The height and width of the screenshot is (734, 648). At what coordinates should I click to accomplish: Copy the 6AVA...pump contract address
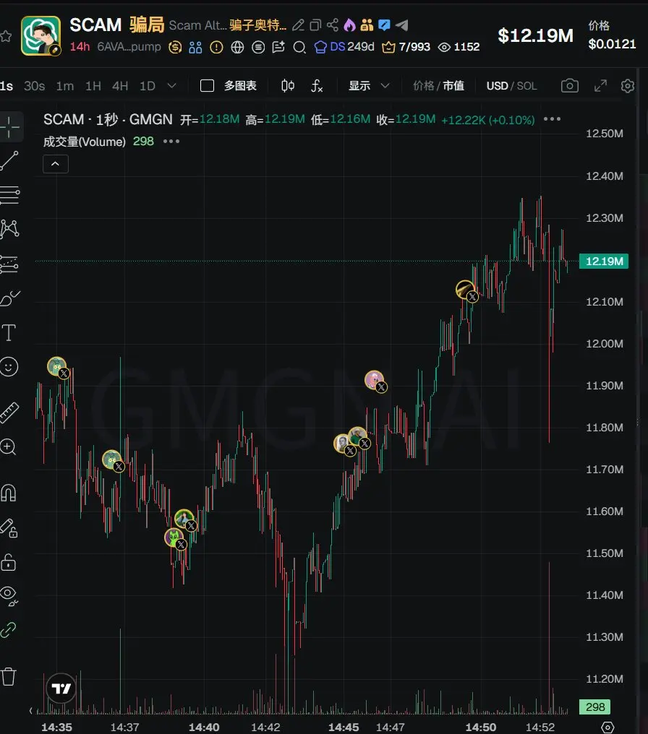[x=129, y=47]
